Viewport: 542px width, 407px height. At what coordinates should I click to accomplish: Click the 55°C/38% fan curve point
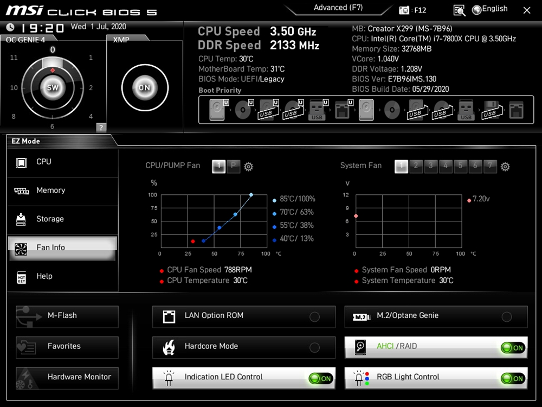[220, 228]
